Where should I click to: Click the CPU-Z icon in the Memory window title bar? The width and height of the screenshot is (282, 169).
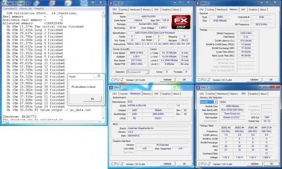(198, 3)
